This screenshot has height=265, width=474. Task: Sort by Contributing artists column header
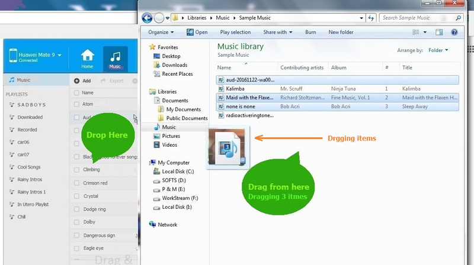point(302,67)
